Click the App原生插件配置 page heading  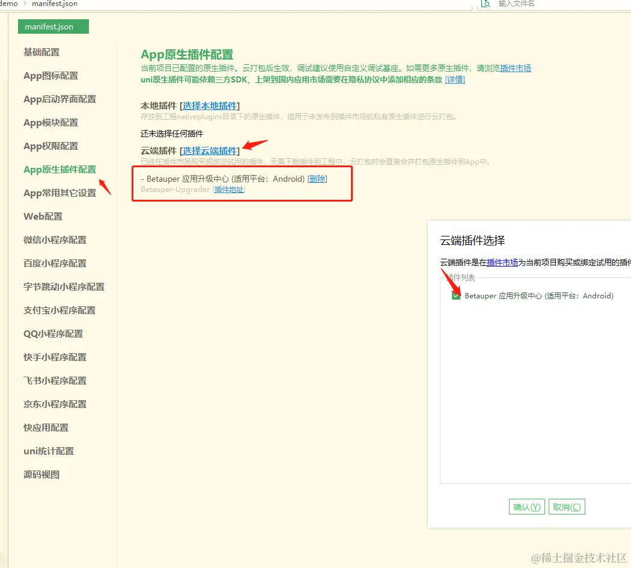(187, 55)
